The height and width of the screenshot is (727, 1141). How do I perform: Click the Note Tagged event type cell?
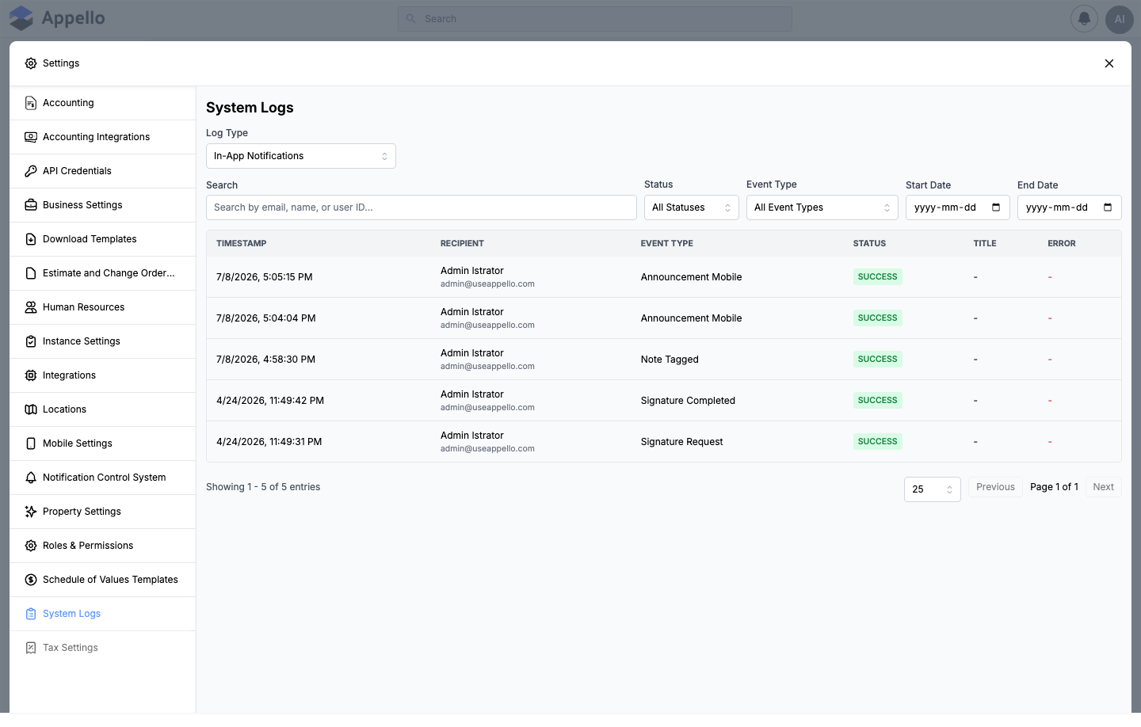point(670,360)
